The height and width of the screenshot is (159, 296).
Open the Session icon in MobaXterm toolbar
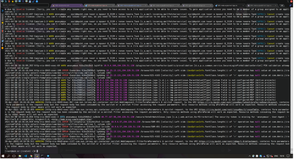(x=2, y=1)
